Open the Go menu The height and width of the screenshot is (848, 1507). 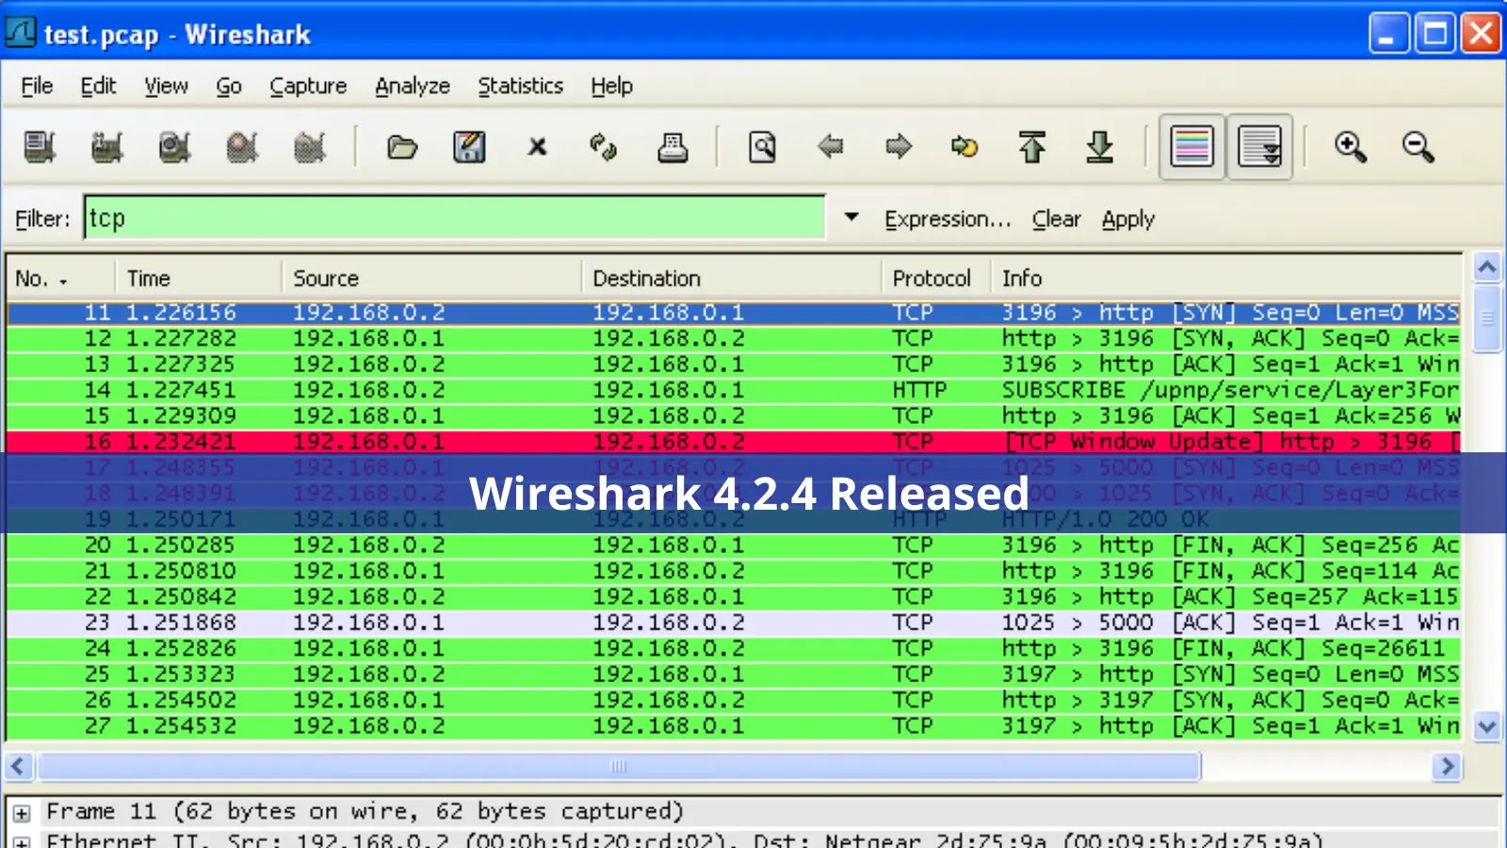[229, 86]
